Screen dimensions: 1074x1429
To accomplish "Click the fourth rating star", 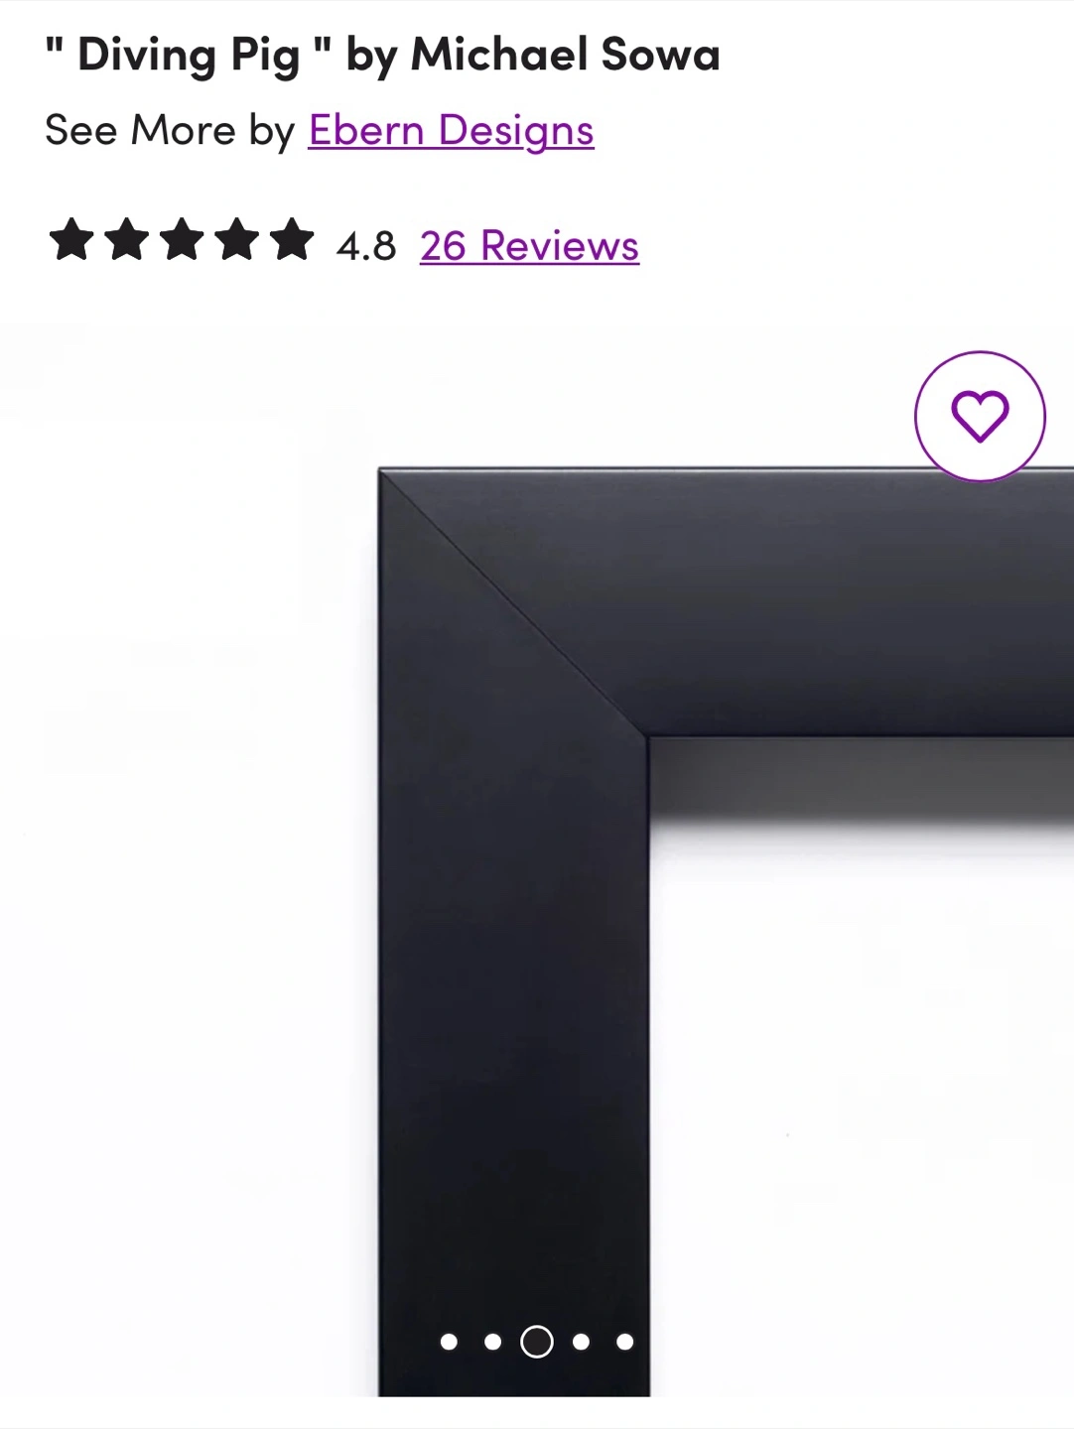I will tap(237, 240).
